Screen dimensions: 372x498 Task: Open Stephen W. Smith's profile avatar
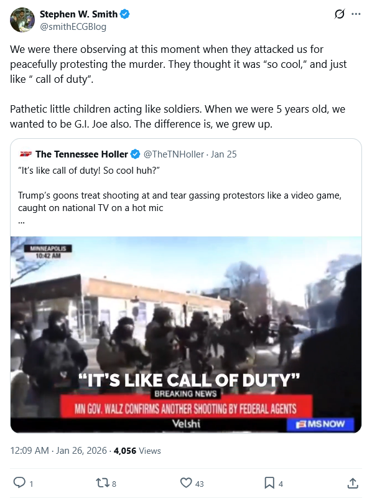(x=22, y=20)
